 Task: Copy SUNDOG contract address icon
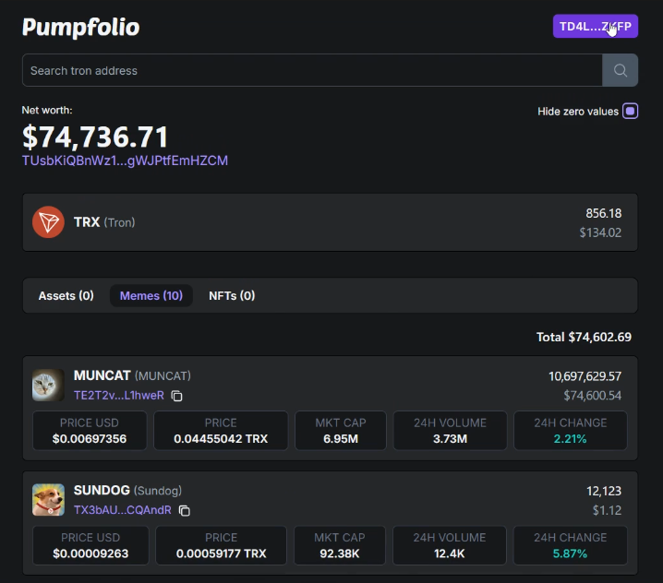click(185, 510)
